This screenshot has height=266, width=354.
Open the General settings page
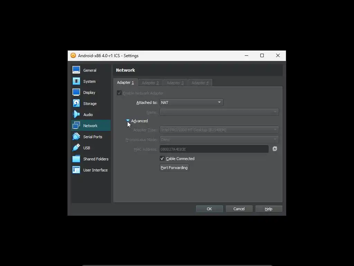pos(91,70)
